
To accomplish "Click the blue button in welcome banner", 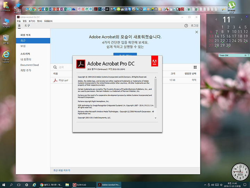I will coord(125,54).
